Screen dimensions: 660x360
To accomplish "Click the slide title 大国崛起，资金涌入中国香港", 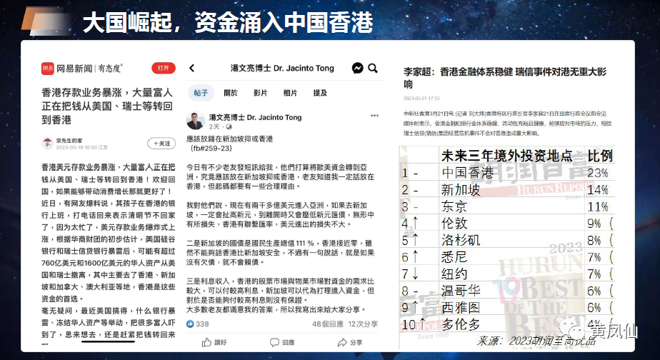I will (x=228, y=22).
